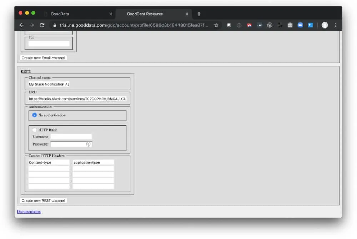Open the blue square extension icon

[x=310, y=25]
